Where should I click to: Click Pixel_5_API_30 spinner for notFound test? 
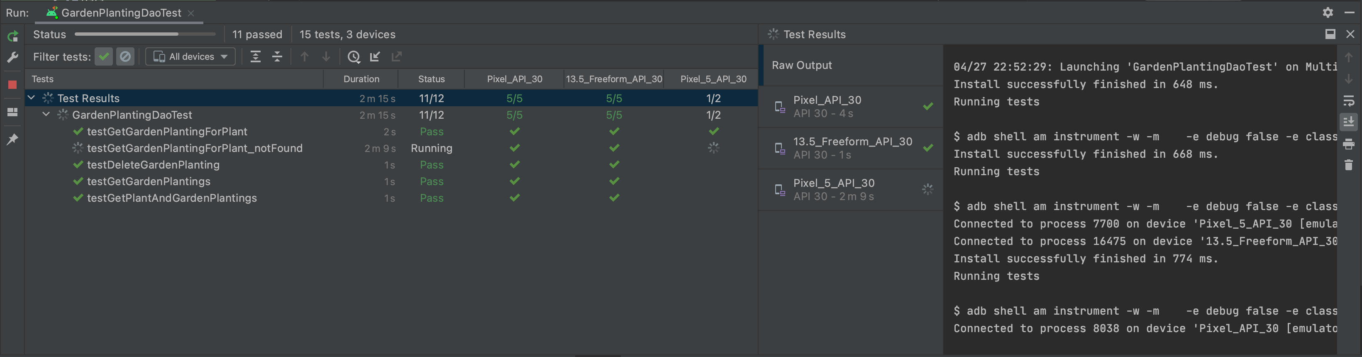click(713, 148)
